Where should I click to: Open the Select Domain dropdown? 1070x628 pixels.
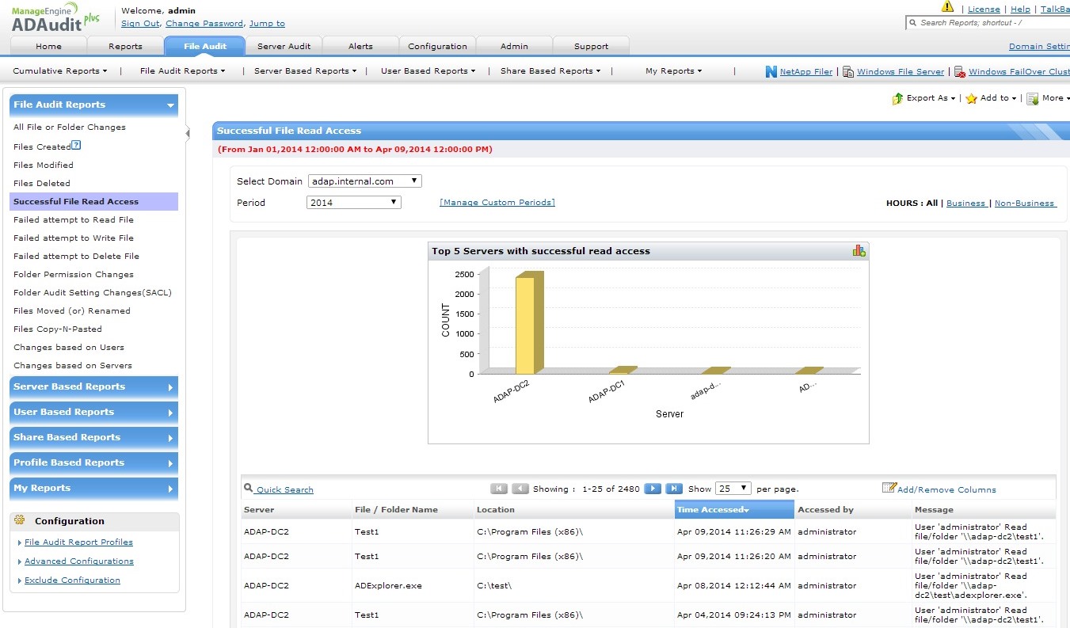click(364, 181)
